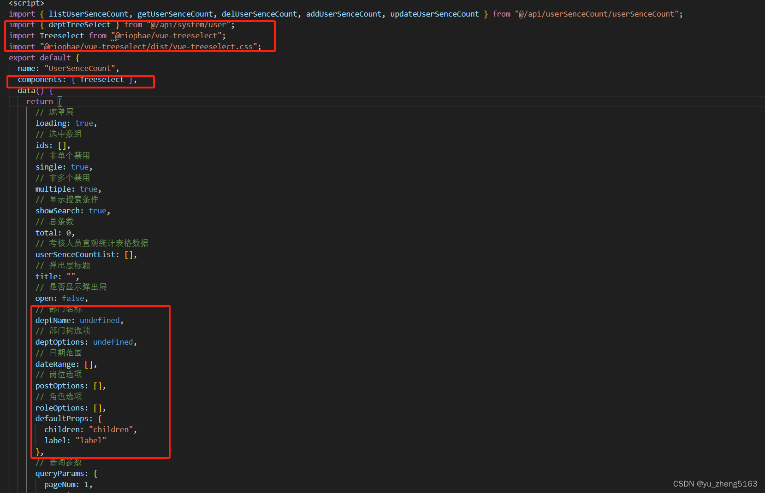The image size is (765, 493).
Task: Click the "UserSenceCount" name string
Action: pyautogui.click(x=80, y=69)
